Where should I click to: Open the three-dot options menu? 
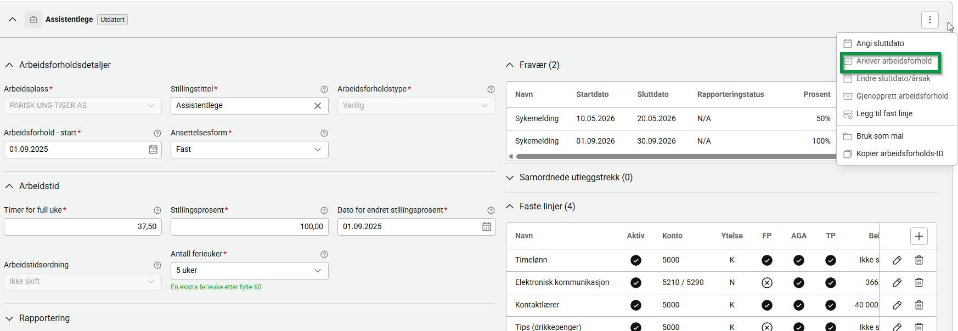pyautogui.click(x=929, y=20)
